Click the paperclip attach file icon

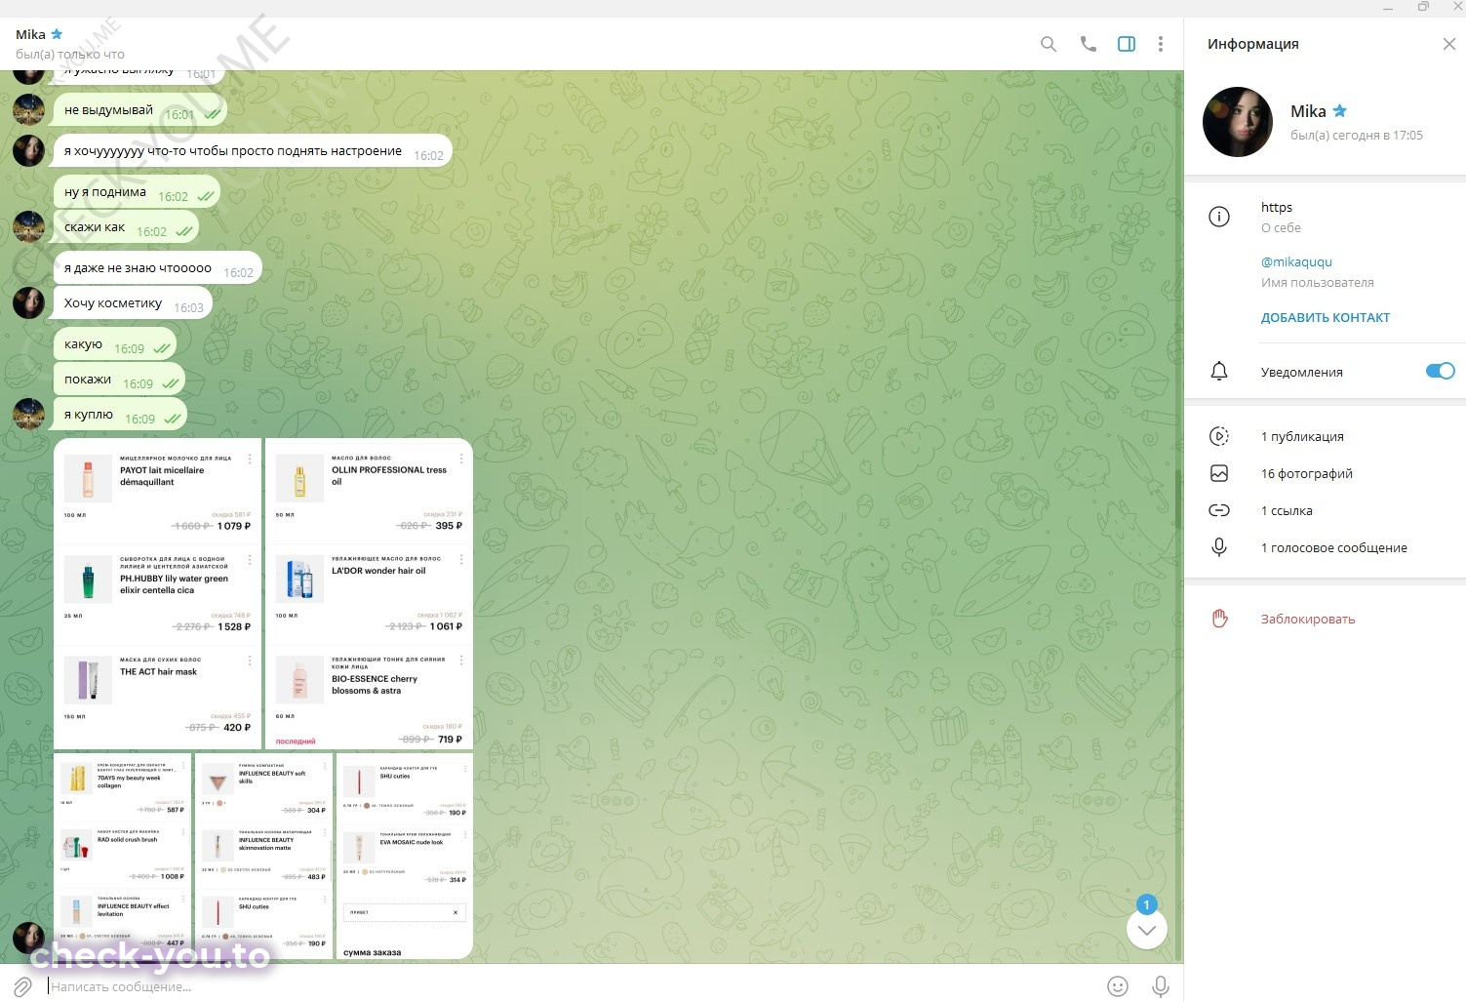point(22,986)
